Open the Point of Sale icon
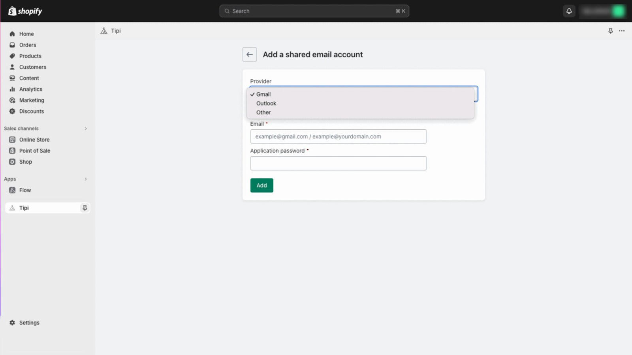This screenshot has height=355, width=632. (12, 151)
